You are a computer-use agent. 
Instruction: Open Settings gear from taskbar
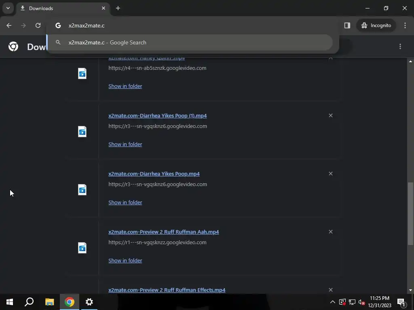pyautogui.click(x=89, y=302)
